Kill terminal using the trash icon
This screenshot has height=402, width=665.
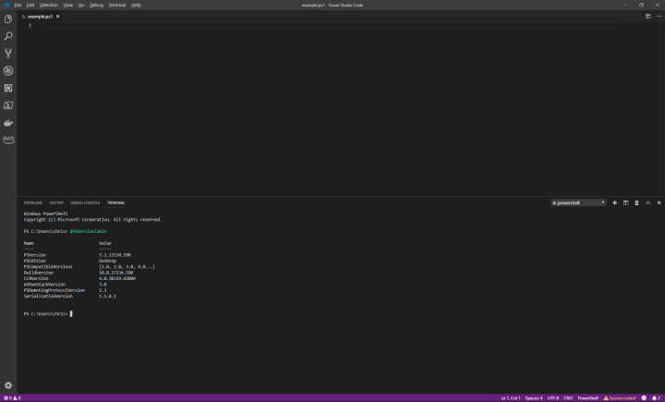636,202
